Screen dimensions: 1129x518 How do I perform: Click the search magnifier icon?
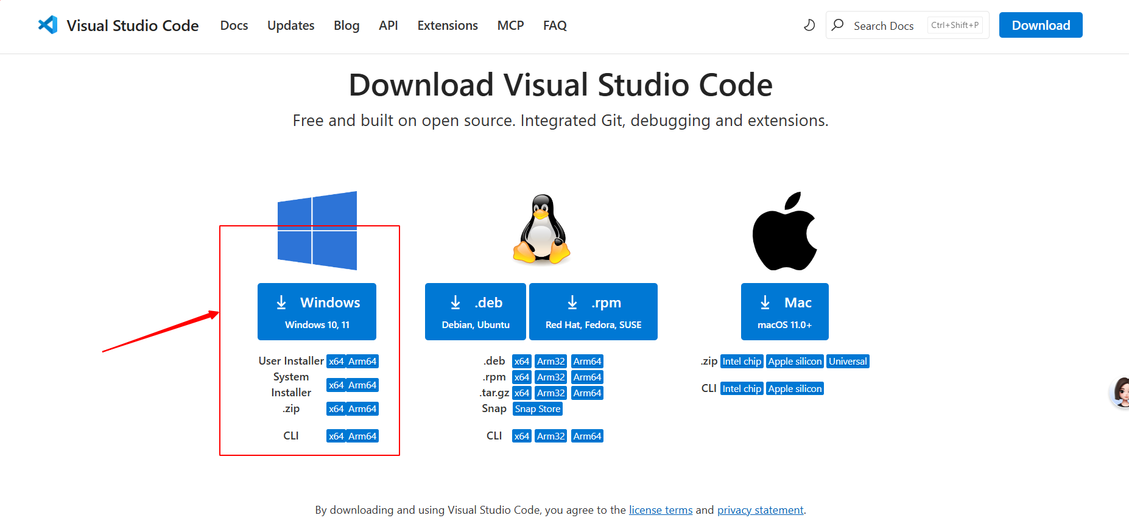[x=838, y=25]
